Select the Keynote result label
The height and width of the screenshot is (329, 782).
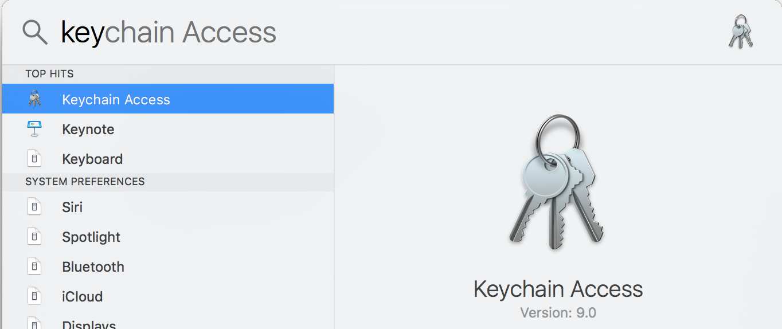click(88, 130)
